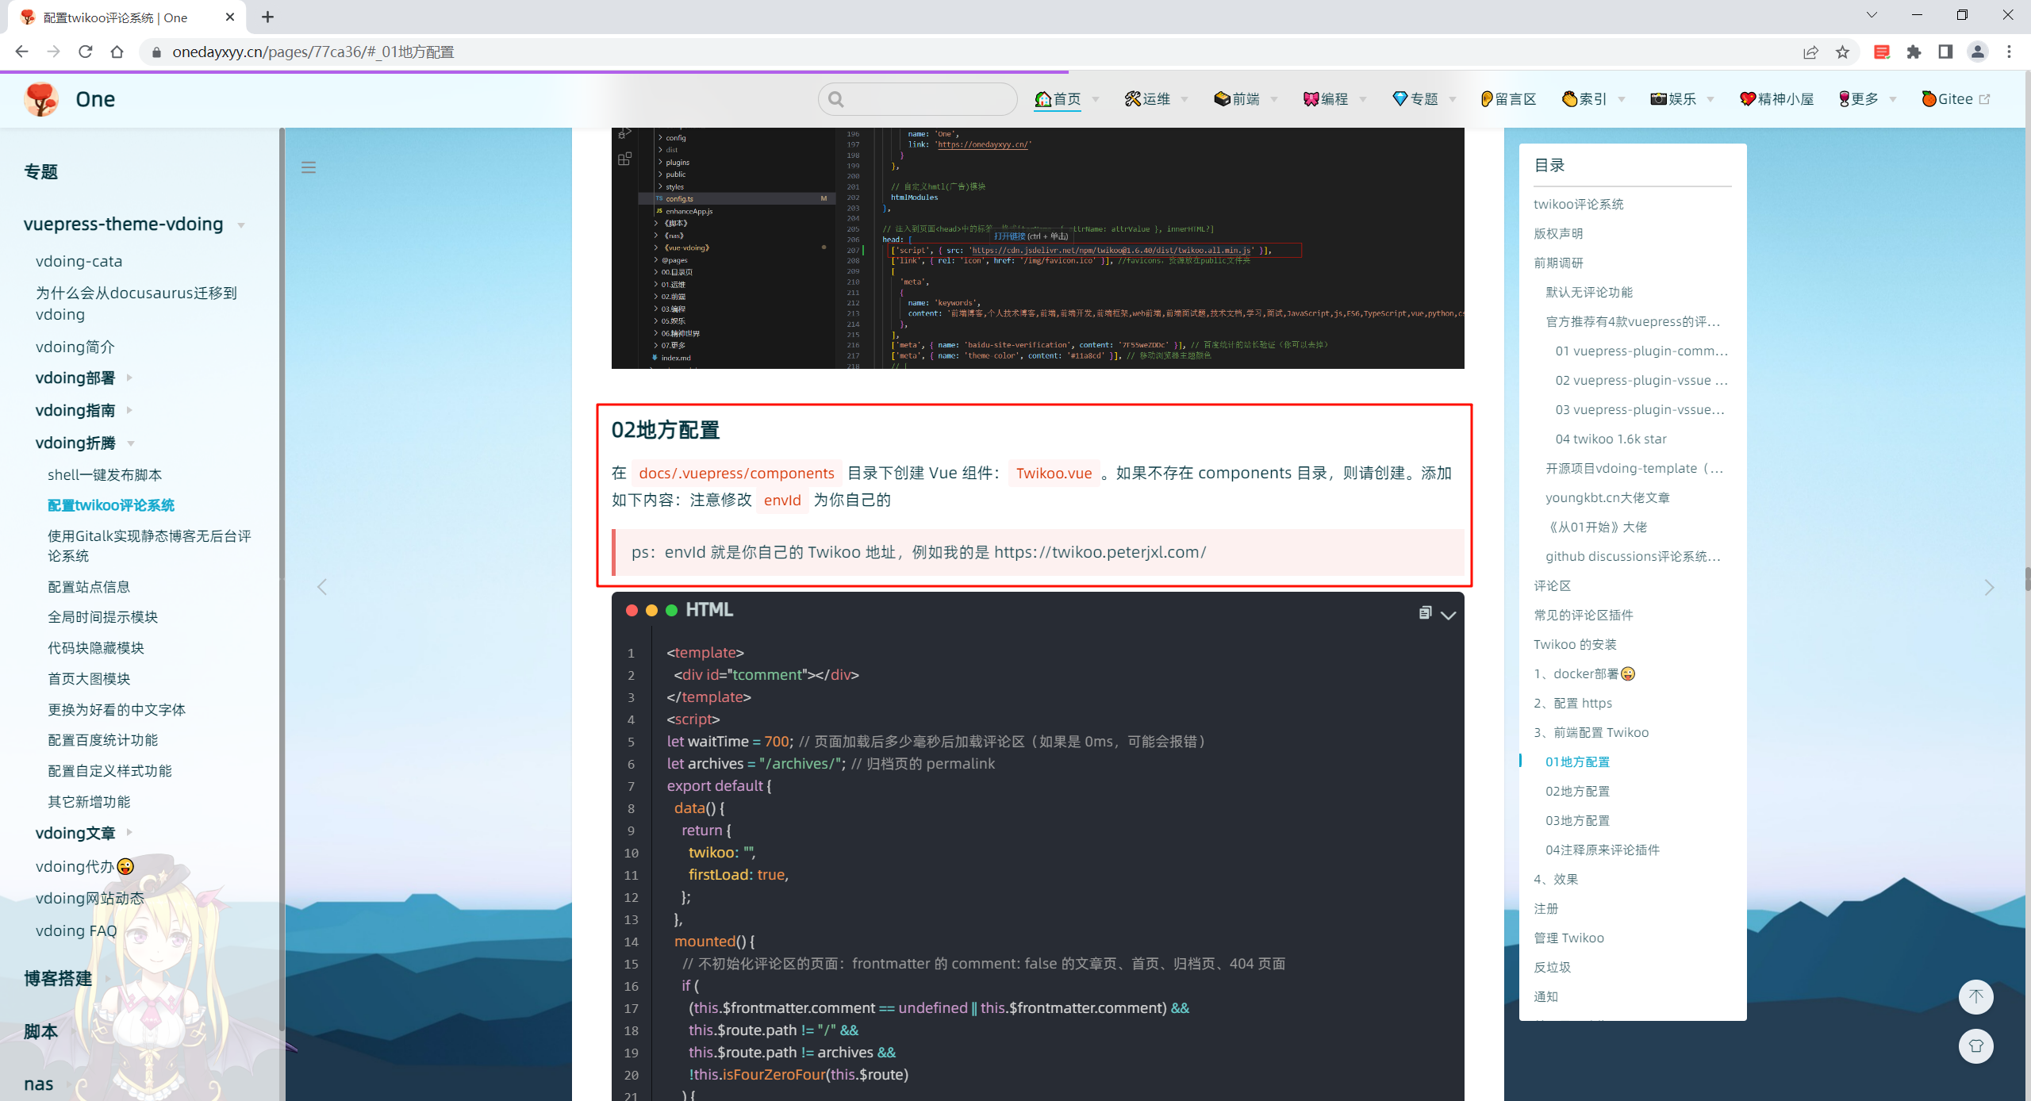Share this page icon in address bar

click(x=1810, y=52)
